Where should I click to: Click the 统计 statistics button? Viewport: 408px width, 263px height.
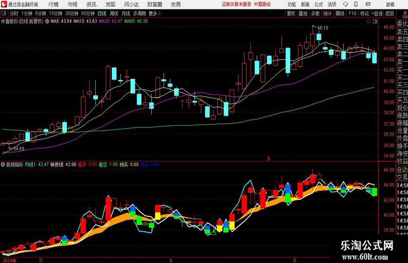[327, 13]
